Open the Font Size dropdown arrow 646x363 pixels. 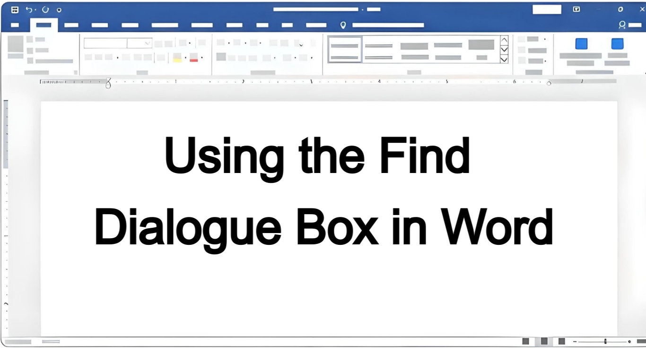click(146, 43)
